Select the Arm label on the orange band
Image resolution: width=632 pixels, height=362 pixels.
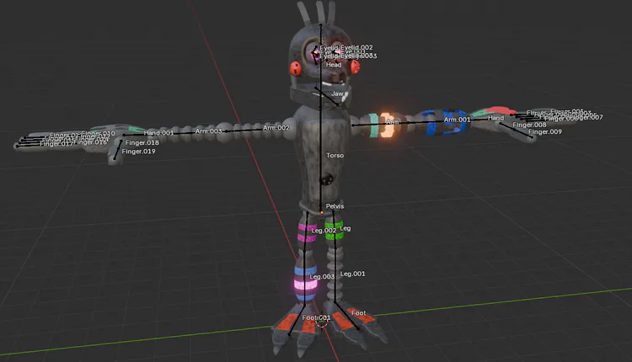pos(392,121)
